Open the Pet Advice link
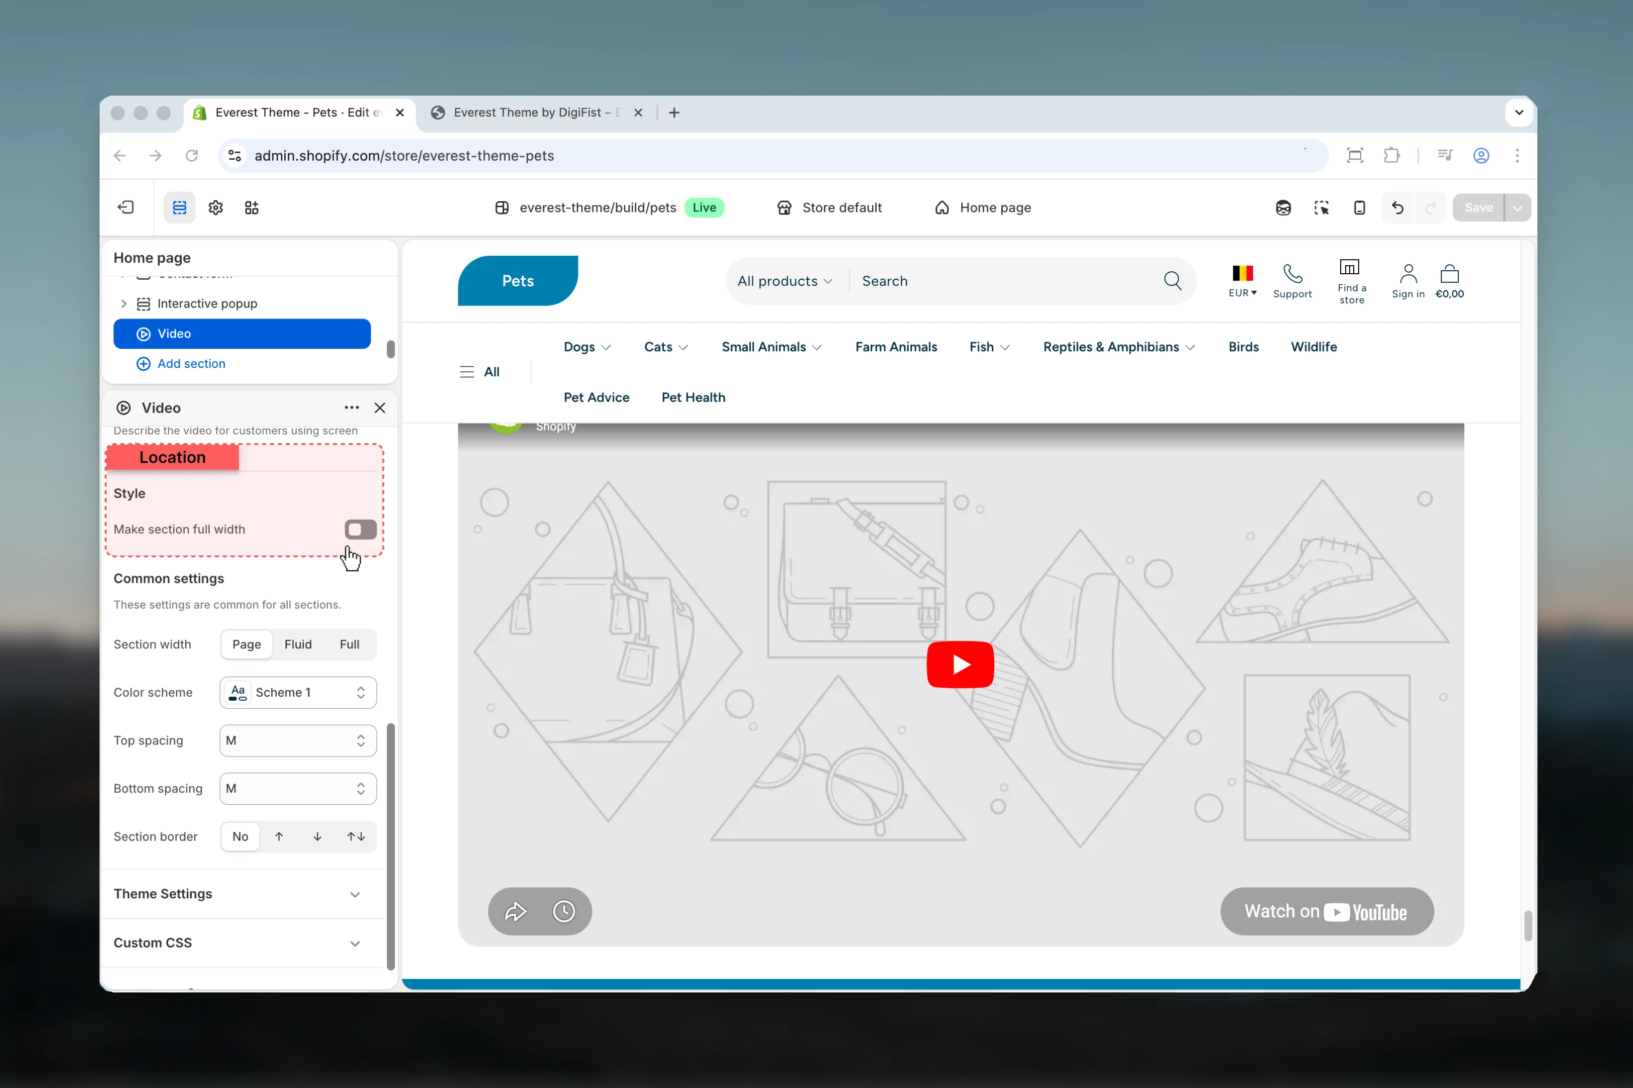This screenshot has width=1633, height=1088. [596, 398]
